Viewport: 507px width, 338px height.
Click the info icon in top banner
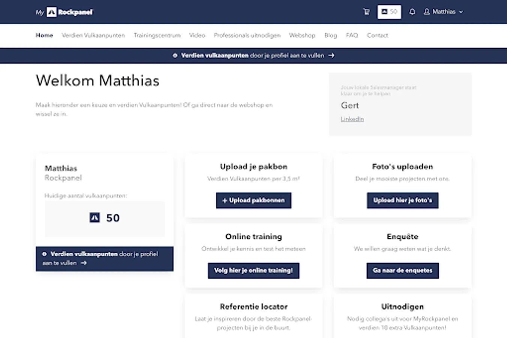175,56
